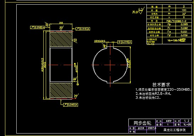194x136 pixels.
Task: Select note 3 about chamfer C2
Action: tap(148, 98)
